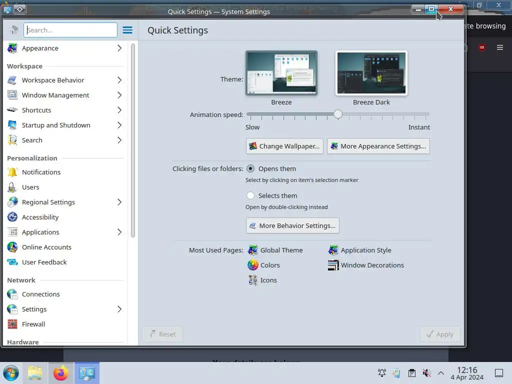Select the 'Selects them' radio button
512x384 pixels.
tap(250, 195)
